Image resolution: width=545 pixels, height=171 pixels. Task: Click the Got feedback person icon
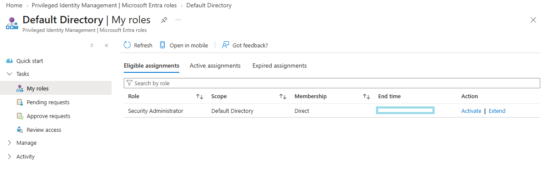coord(226,45)
